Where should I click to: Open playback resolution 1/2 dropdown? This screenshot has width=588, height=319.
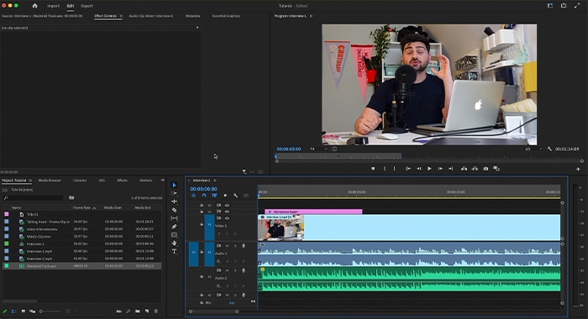[x=533, y=149]
